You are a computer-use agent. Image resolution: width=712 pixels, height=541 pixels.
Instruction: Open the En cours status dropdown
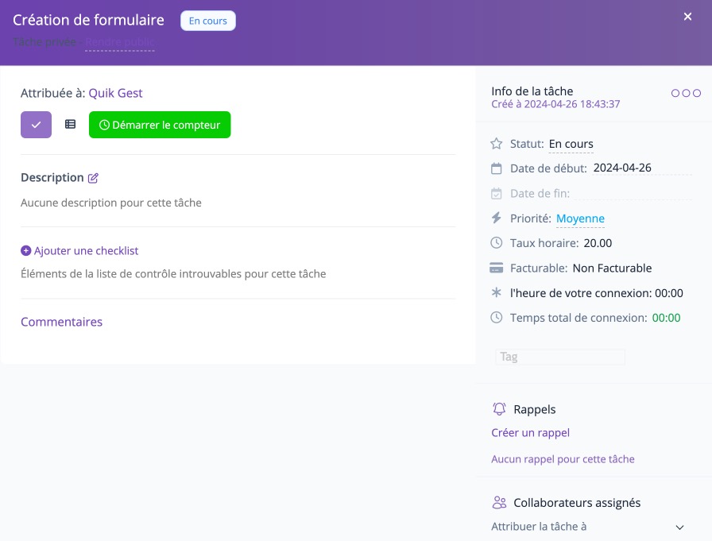(571, 145)
